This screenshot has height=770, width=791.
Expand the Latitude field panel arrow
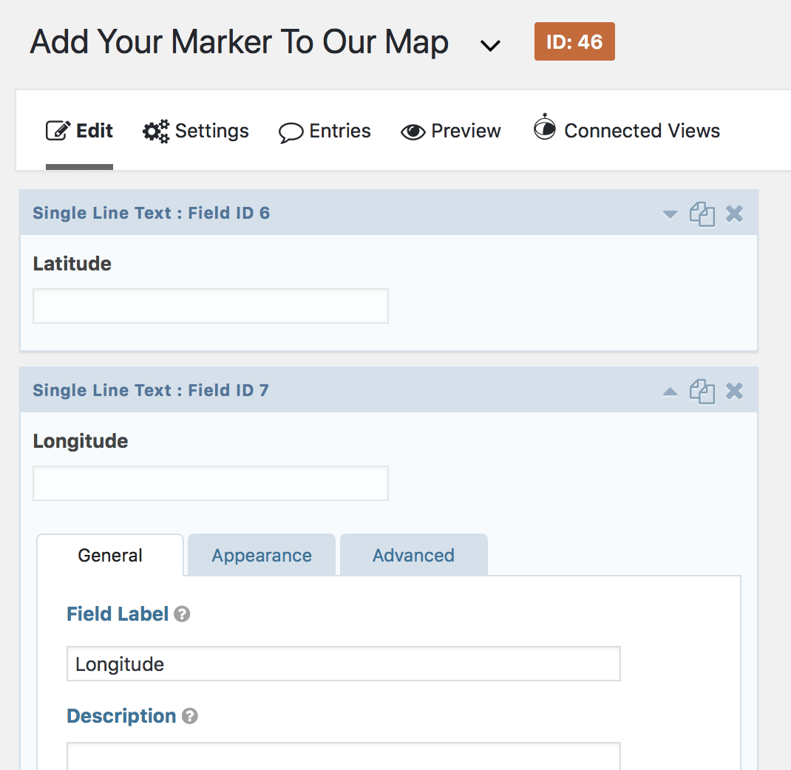[670, 214]
